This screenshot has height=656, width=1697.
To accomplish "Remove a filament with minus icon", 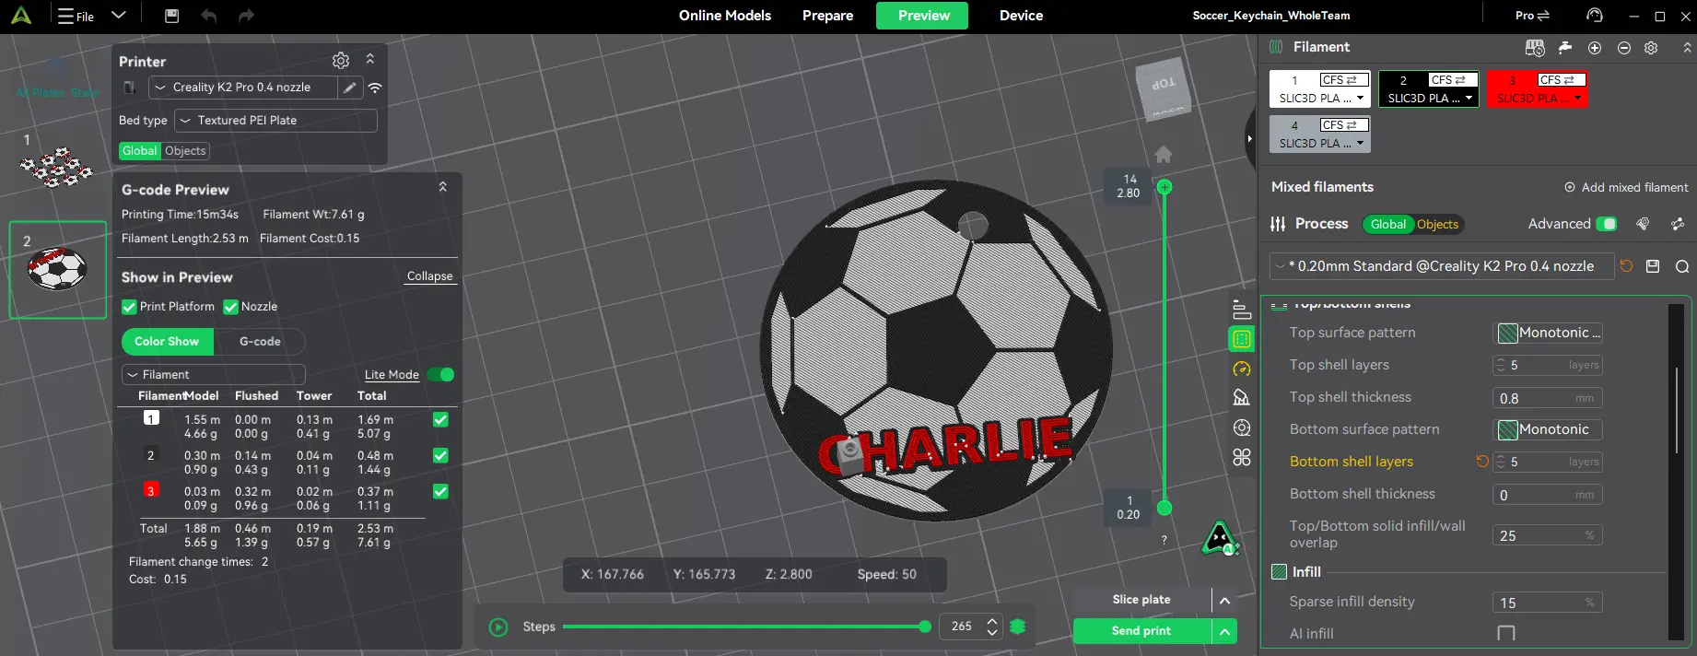I will point(1624,48).
